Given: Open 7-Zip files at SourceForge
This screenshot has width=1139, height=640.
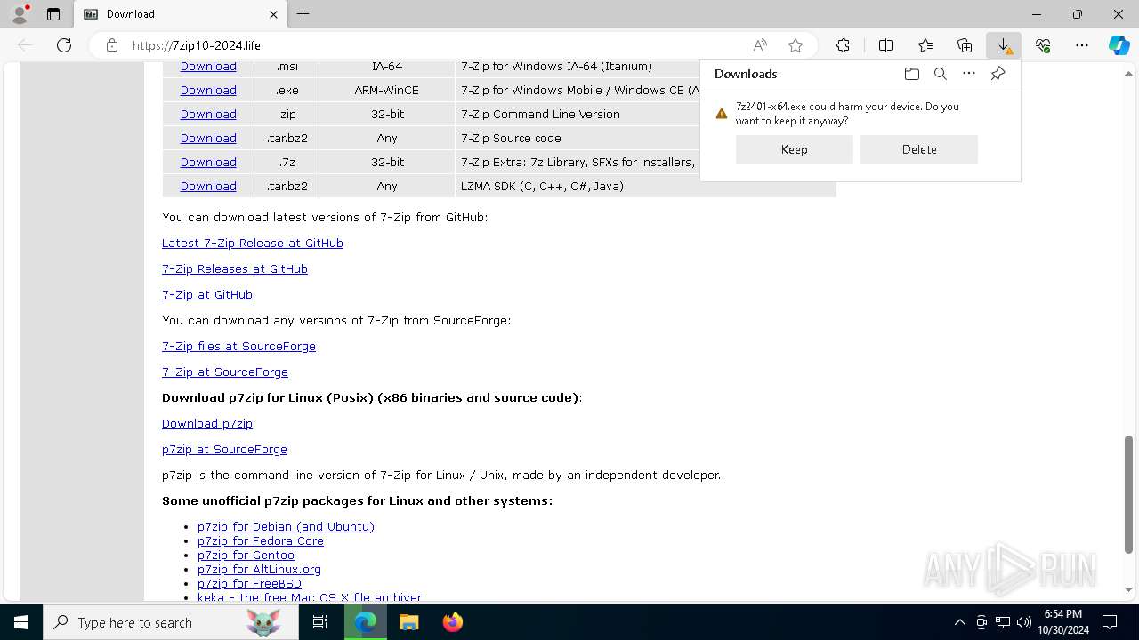Looking at the screenshot, I should click(x=238, y=347).
